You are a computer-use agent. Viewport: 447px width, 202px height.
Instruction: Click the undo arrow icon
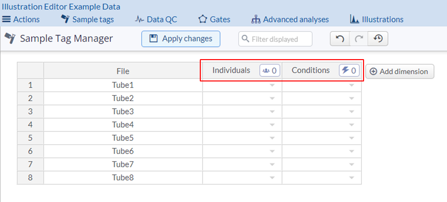pos(340,39)
